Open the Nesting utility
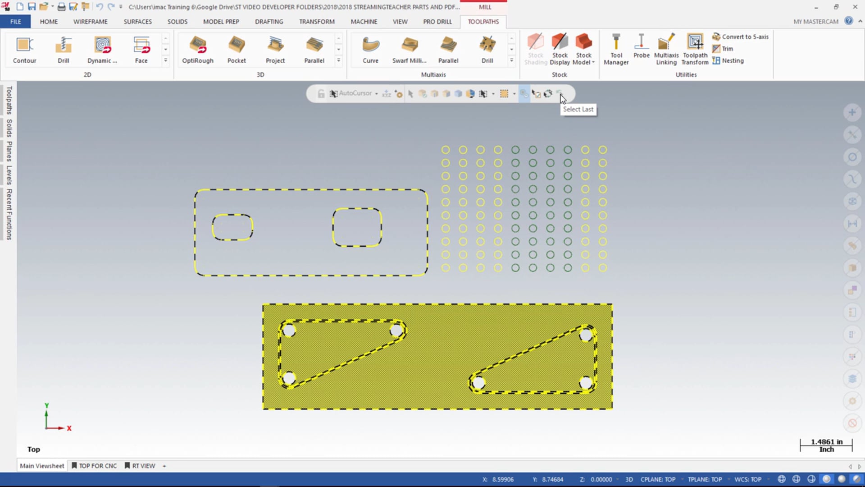Screen dimensions: 865x487 (x=728, y=60)
